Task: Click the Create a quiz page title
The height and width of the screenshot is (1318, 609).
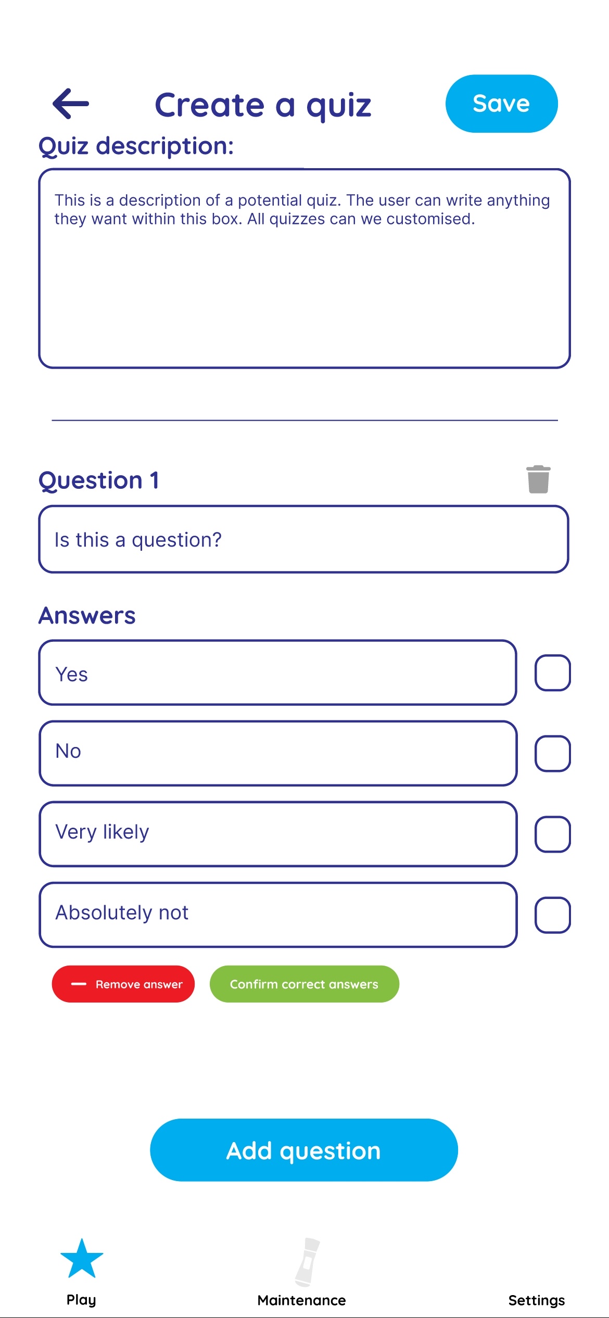Action: 263,105
